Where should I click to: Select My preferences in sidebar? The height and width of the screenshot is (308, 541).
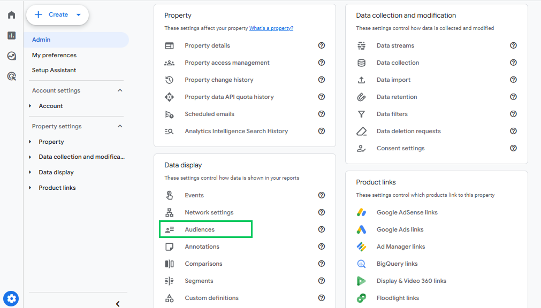click(54, 55)
